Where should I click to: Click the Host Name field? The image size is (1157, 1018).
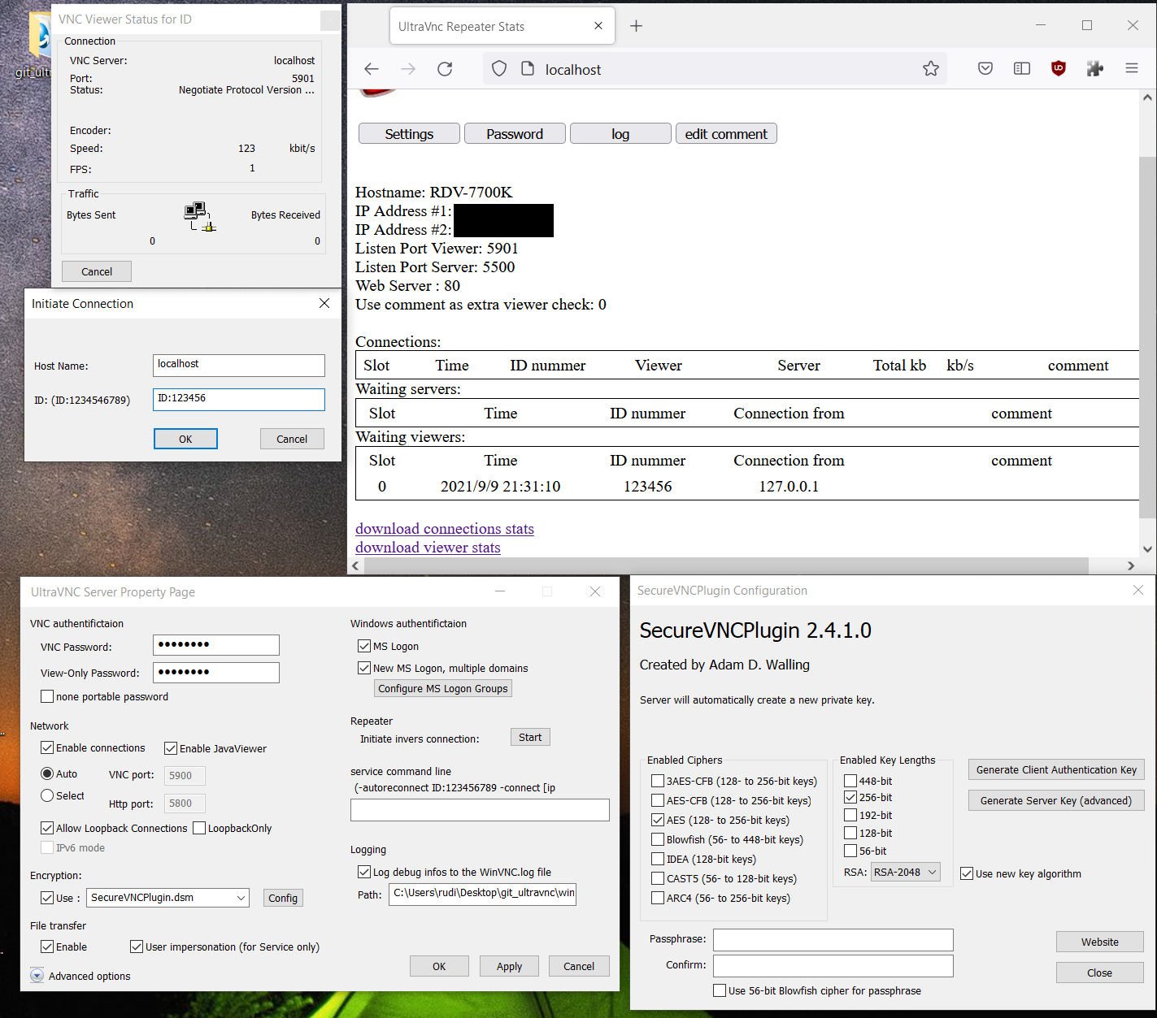[239, 365]
